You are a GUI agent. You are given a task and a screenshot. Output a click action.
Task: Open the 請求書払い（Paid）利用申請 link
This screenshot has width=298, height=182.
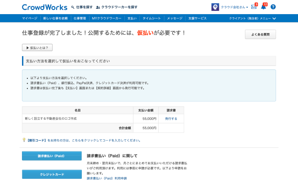(x=106, y=178)
